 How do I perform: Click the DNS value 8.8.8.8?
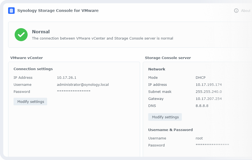tap(202, 106)
